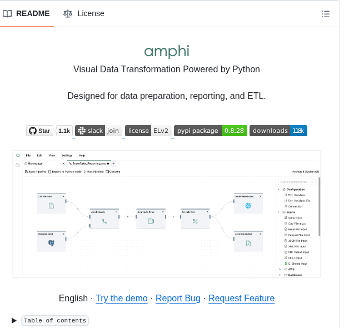The height and width of the screenshot is (328, 344).
Task: Click the GitHub Star button
Action: [39, 131]
